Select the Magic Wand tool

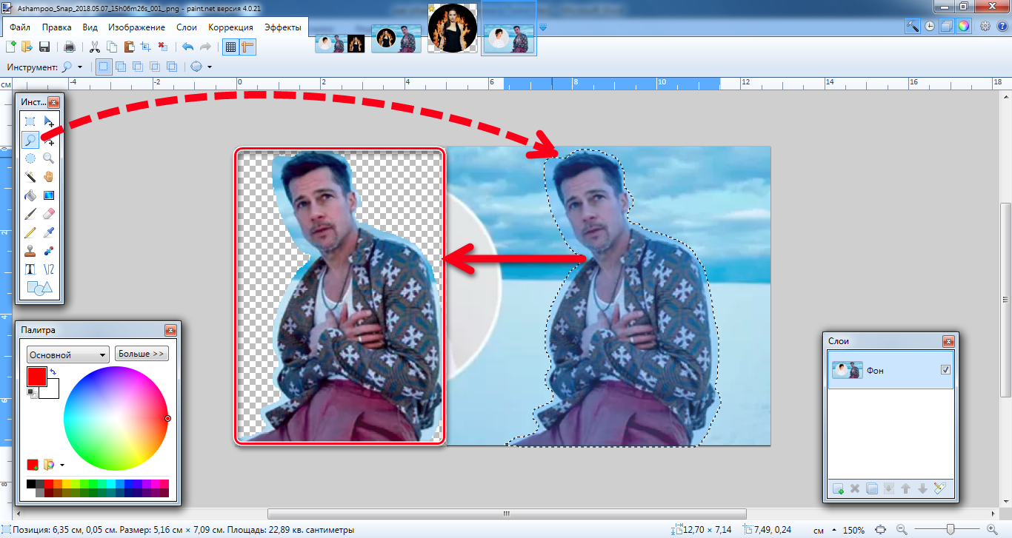pos(30,177)
